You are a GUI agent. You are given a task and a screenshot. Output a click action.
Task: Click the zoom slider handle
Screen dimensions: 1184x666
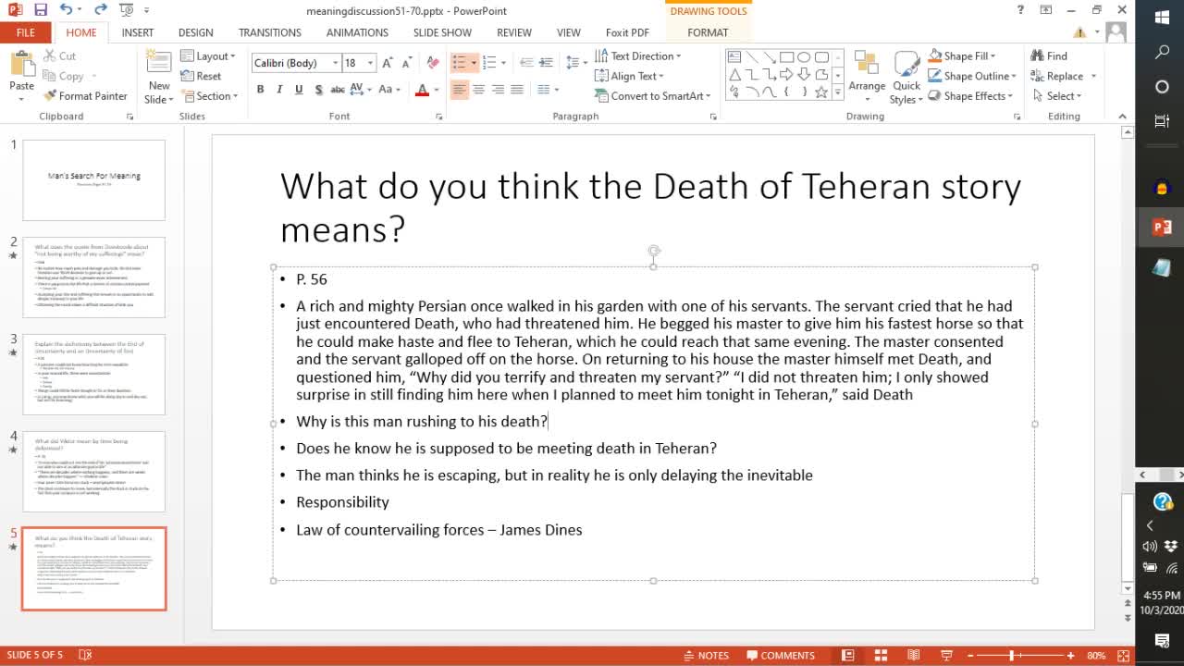(x=1011, y=655)
